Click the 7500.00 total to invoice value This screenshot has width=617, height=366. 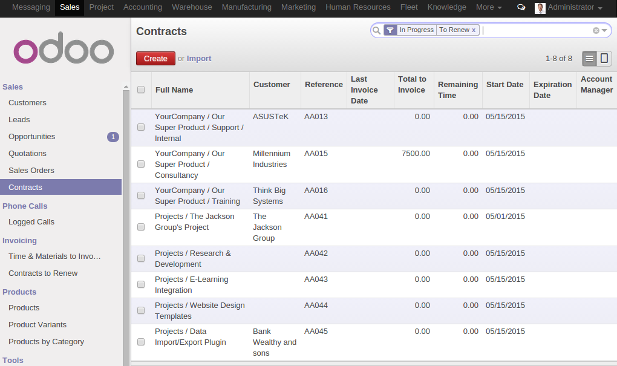pos(416,154)
